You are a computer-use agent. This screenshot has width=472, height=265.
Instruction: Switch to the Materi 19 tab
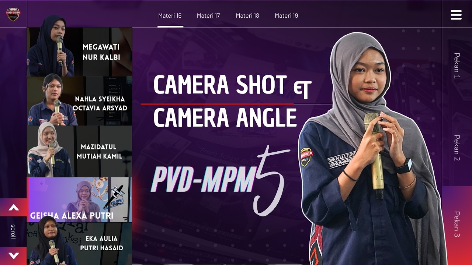point(287,15)
